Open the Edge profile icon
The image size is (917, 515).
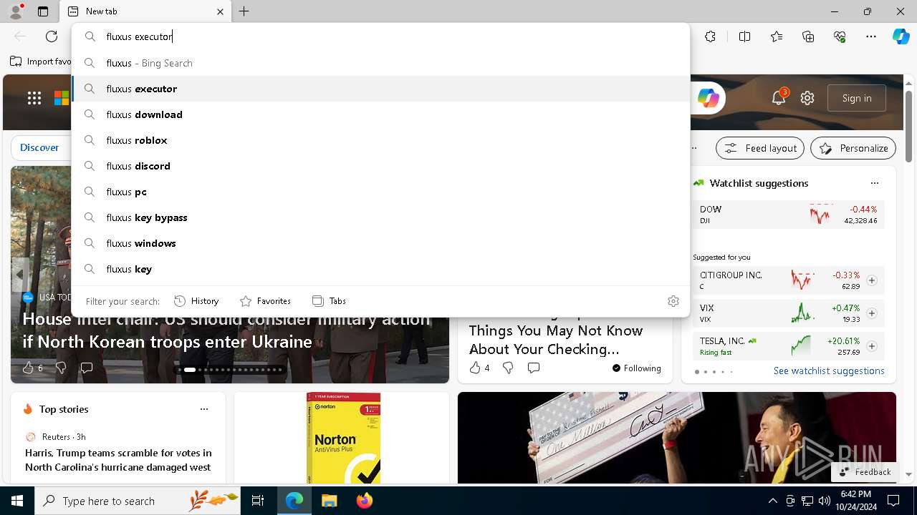16,11
